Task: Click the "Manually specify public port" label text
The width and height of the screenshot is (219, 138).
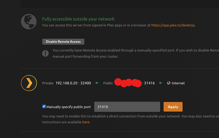Action: (x=69, y=107)
